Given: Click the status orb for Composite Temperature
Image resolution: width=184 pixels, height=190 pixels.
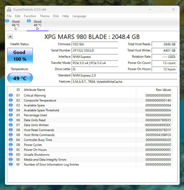Looking at the screenshot, I should [x=11, y=100].
